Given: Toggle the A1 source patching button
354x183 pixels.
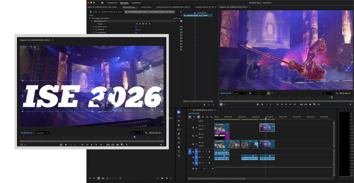Looking at the screenshot, I should 190,151.
